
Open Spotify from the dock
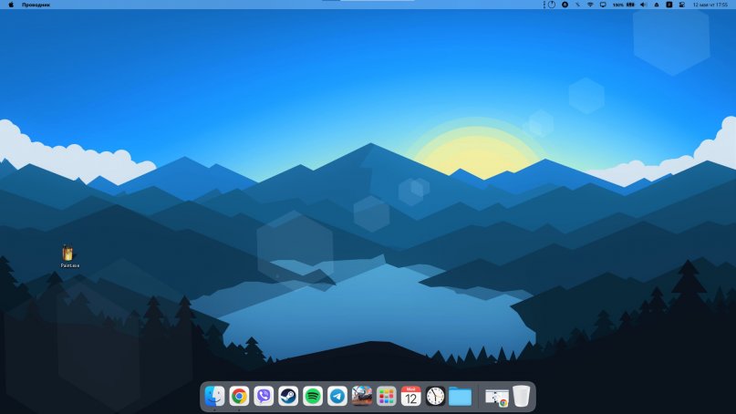point(313,396)
